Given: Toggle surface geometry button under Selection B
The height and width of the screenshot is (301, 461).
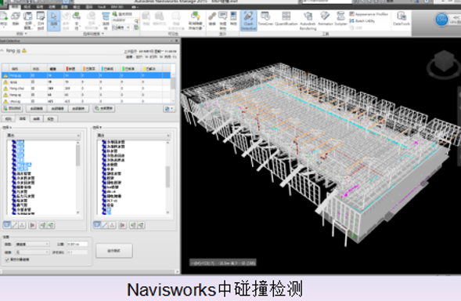Looking at the screenshot, I should (97, 225).
